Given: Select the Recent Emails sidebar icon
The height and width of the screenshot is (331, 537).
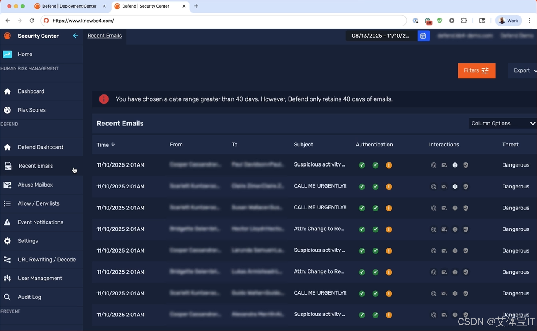Looking at the screenshot, I should tap(8, 166).
